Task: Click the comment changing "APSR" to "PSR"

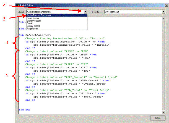Action: pos(57,51)
